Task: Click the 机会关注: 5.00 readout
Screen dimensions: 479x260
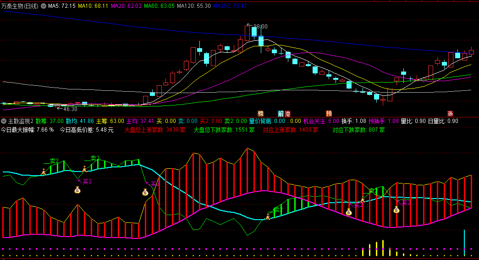Action: (321, 122)
